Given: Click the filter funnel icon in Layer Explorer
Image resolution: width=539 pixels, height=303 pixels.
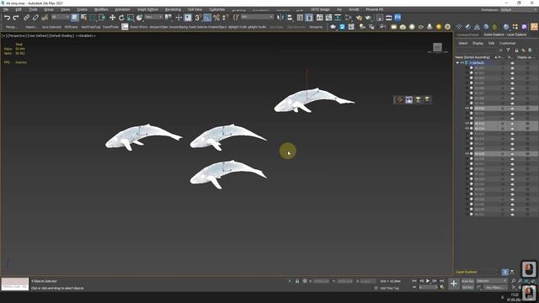Looking at the screenshot, I should click(x=508, y=50).
